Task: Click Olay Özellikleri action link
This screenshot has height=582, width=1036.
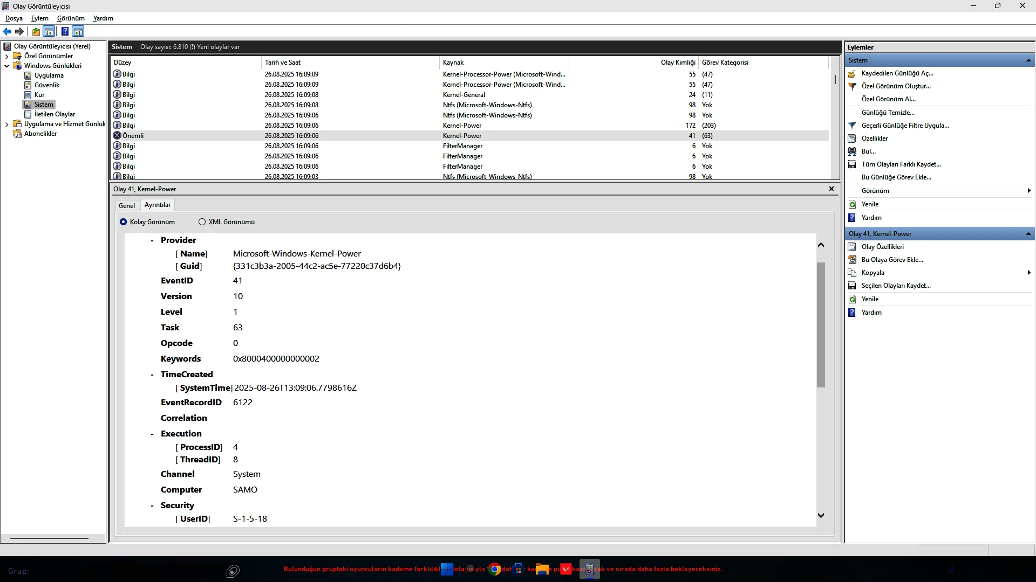Action: (882, 247)
